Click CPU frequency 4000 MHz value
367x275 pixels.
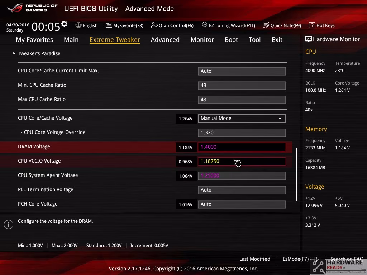(315, 71)
